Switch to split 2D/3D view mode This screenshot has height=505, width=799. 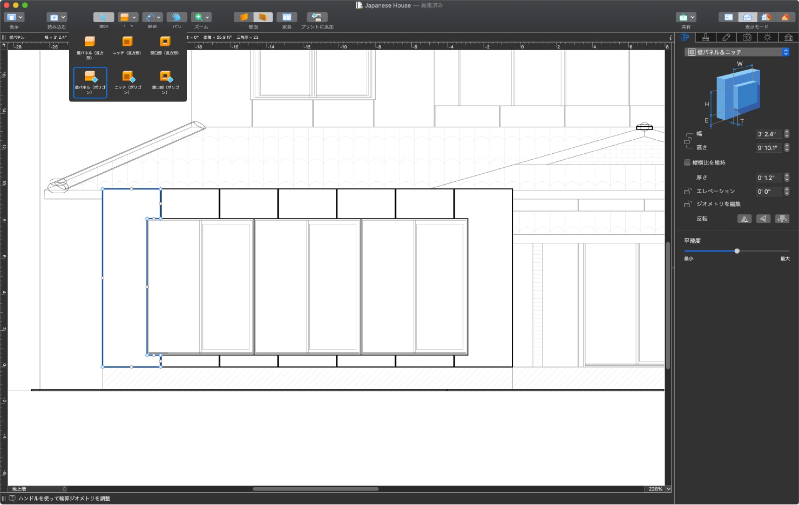coord(766,17)
